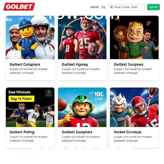The image size is (164, 164).
Task: Open the cartoon green shirt character thumbnail
Action: click(134, 37)
